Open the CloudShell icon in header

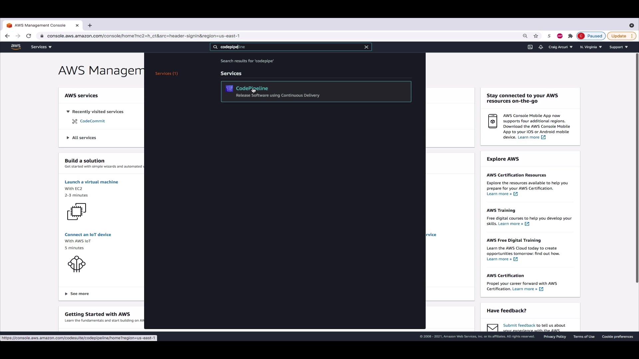(x=530, y=47)
